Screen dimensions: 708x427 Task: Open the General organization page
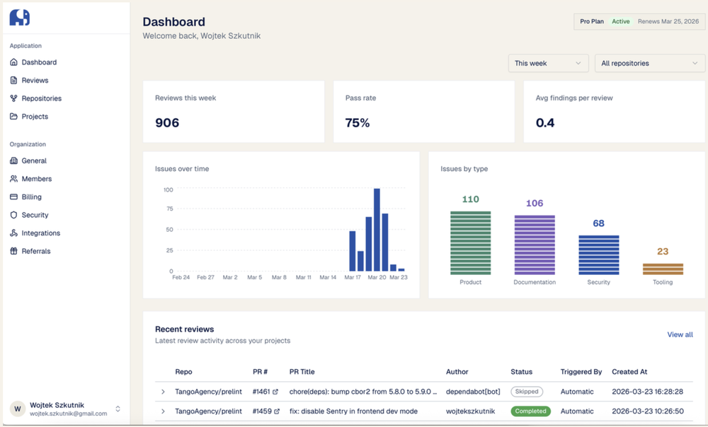[34, 161]
